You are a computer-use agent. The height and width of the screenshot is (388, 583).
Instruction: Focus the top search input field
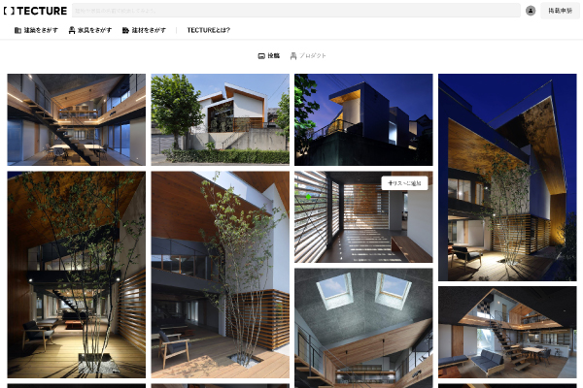point(296,11)
